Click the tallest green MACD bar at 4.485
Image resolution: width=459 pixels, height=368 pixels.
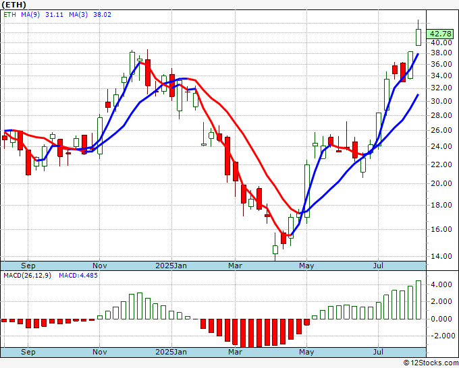click(x=418, y=300)
